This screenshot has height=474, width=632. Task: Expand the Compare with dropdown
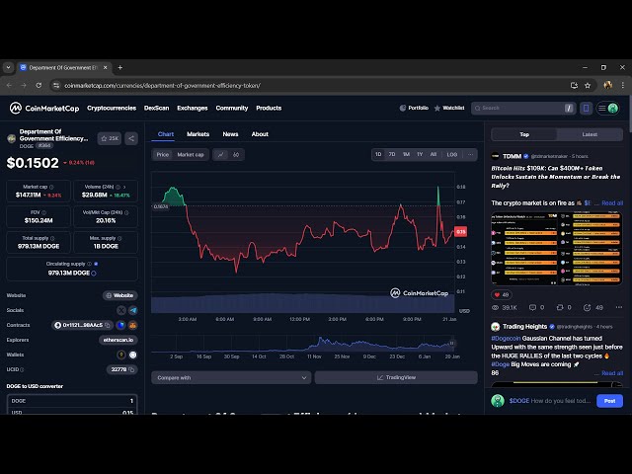point(231,377)
